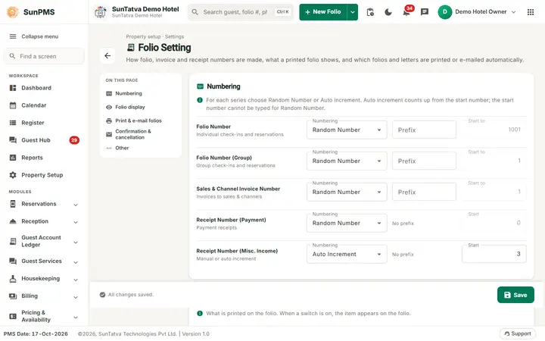545x341 pixels.
Task: Click the Folio Number Prefix field
Action: (424, 130)
